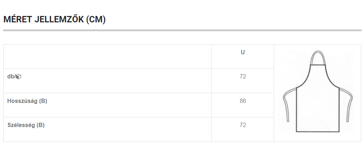
Task: Click the db/ row label text
Action: coord(11,76)
